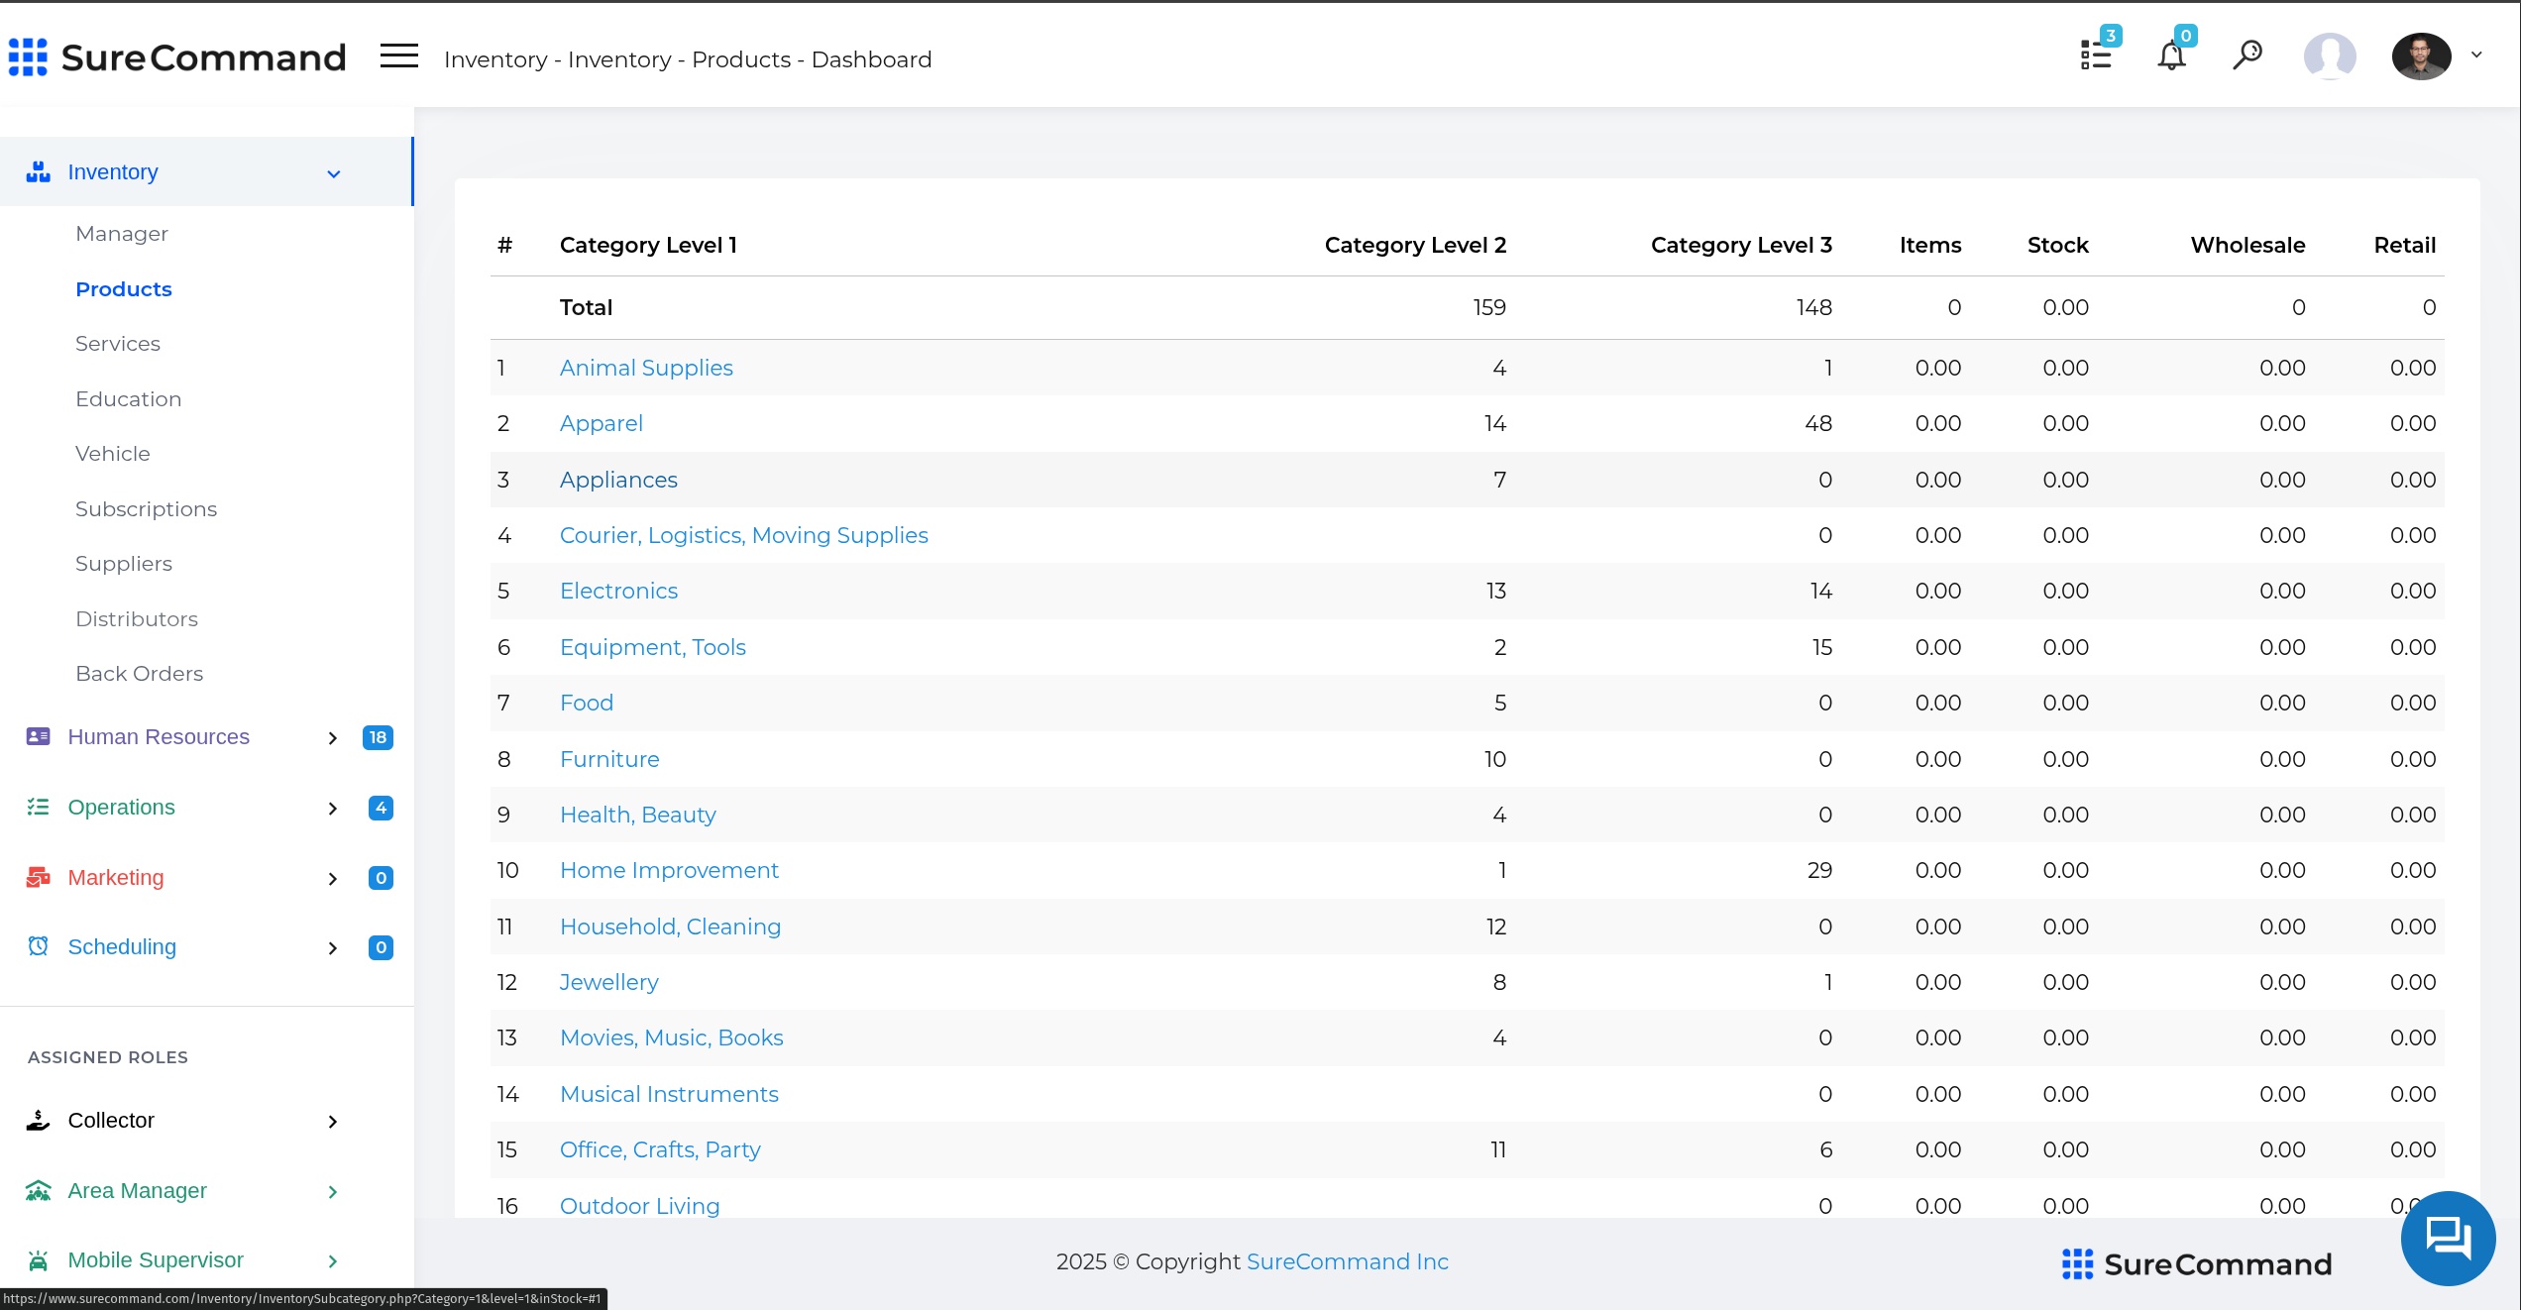Screen dimensions: 2521x1310
Task: Open the Electronics category link
Action: click(618, 591)
